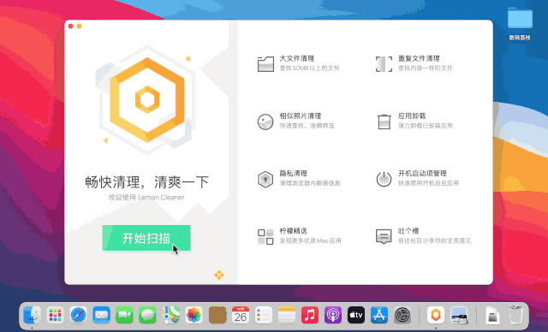The image size is (548, 332).
Task: Open System Preferences from the Dock
Action: (x=402, y=315)
